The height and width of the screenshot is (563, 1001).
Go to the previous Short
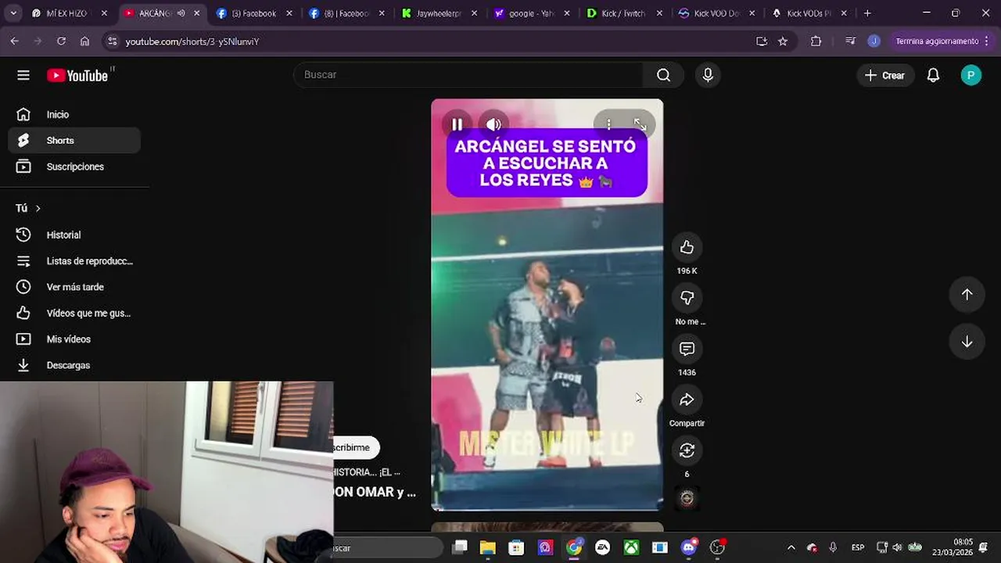(x=967, y=294)
